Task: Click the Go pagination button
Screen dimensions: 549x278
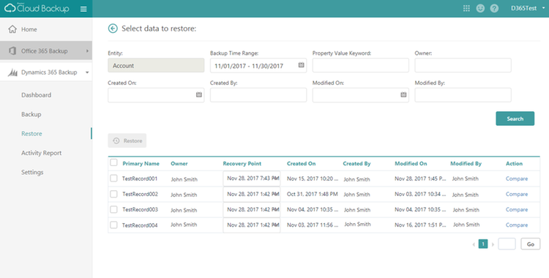Action: point(531,244)
